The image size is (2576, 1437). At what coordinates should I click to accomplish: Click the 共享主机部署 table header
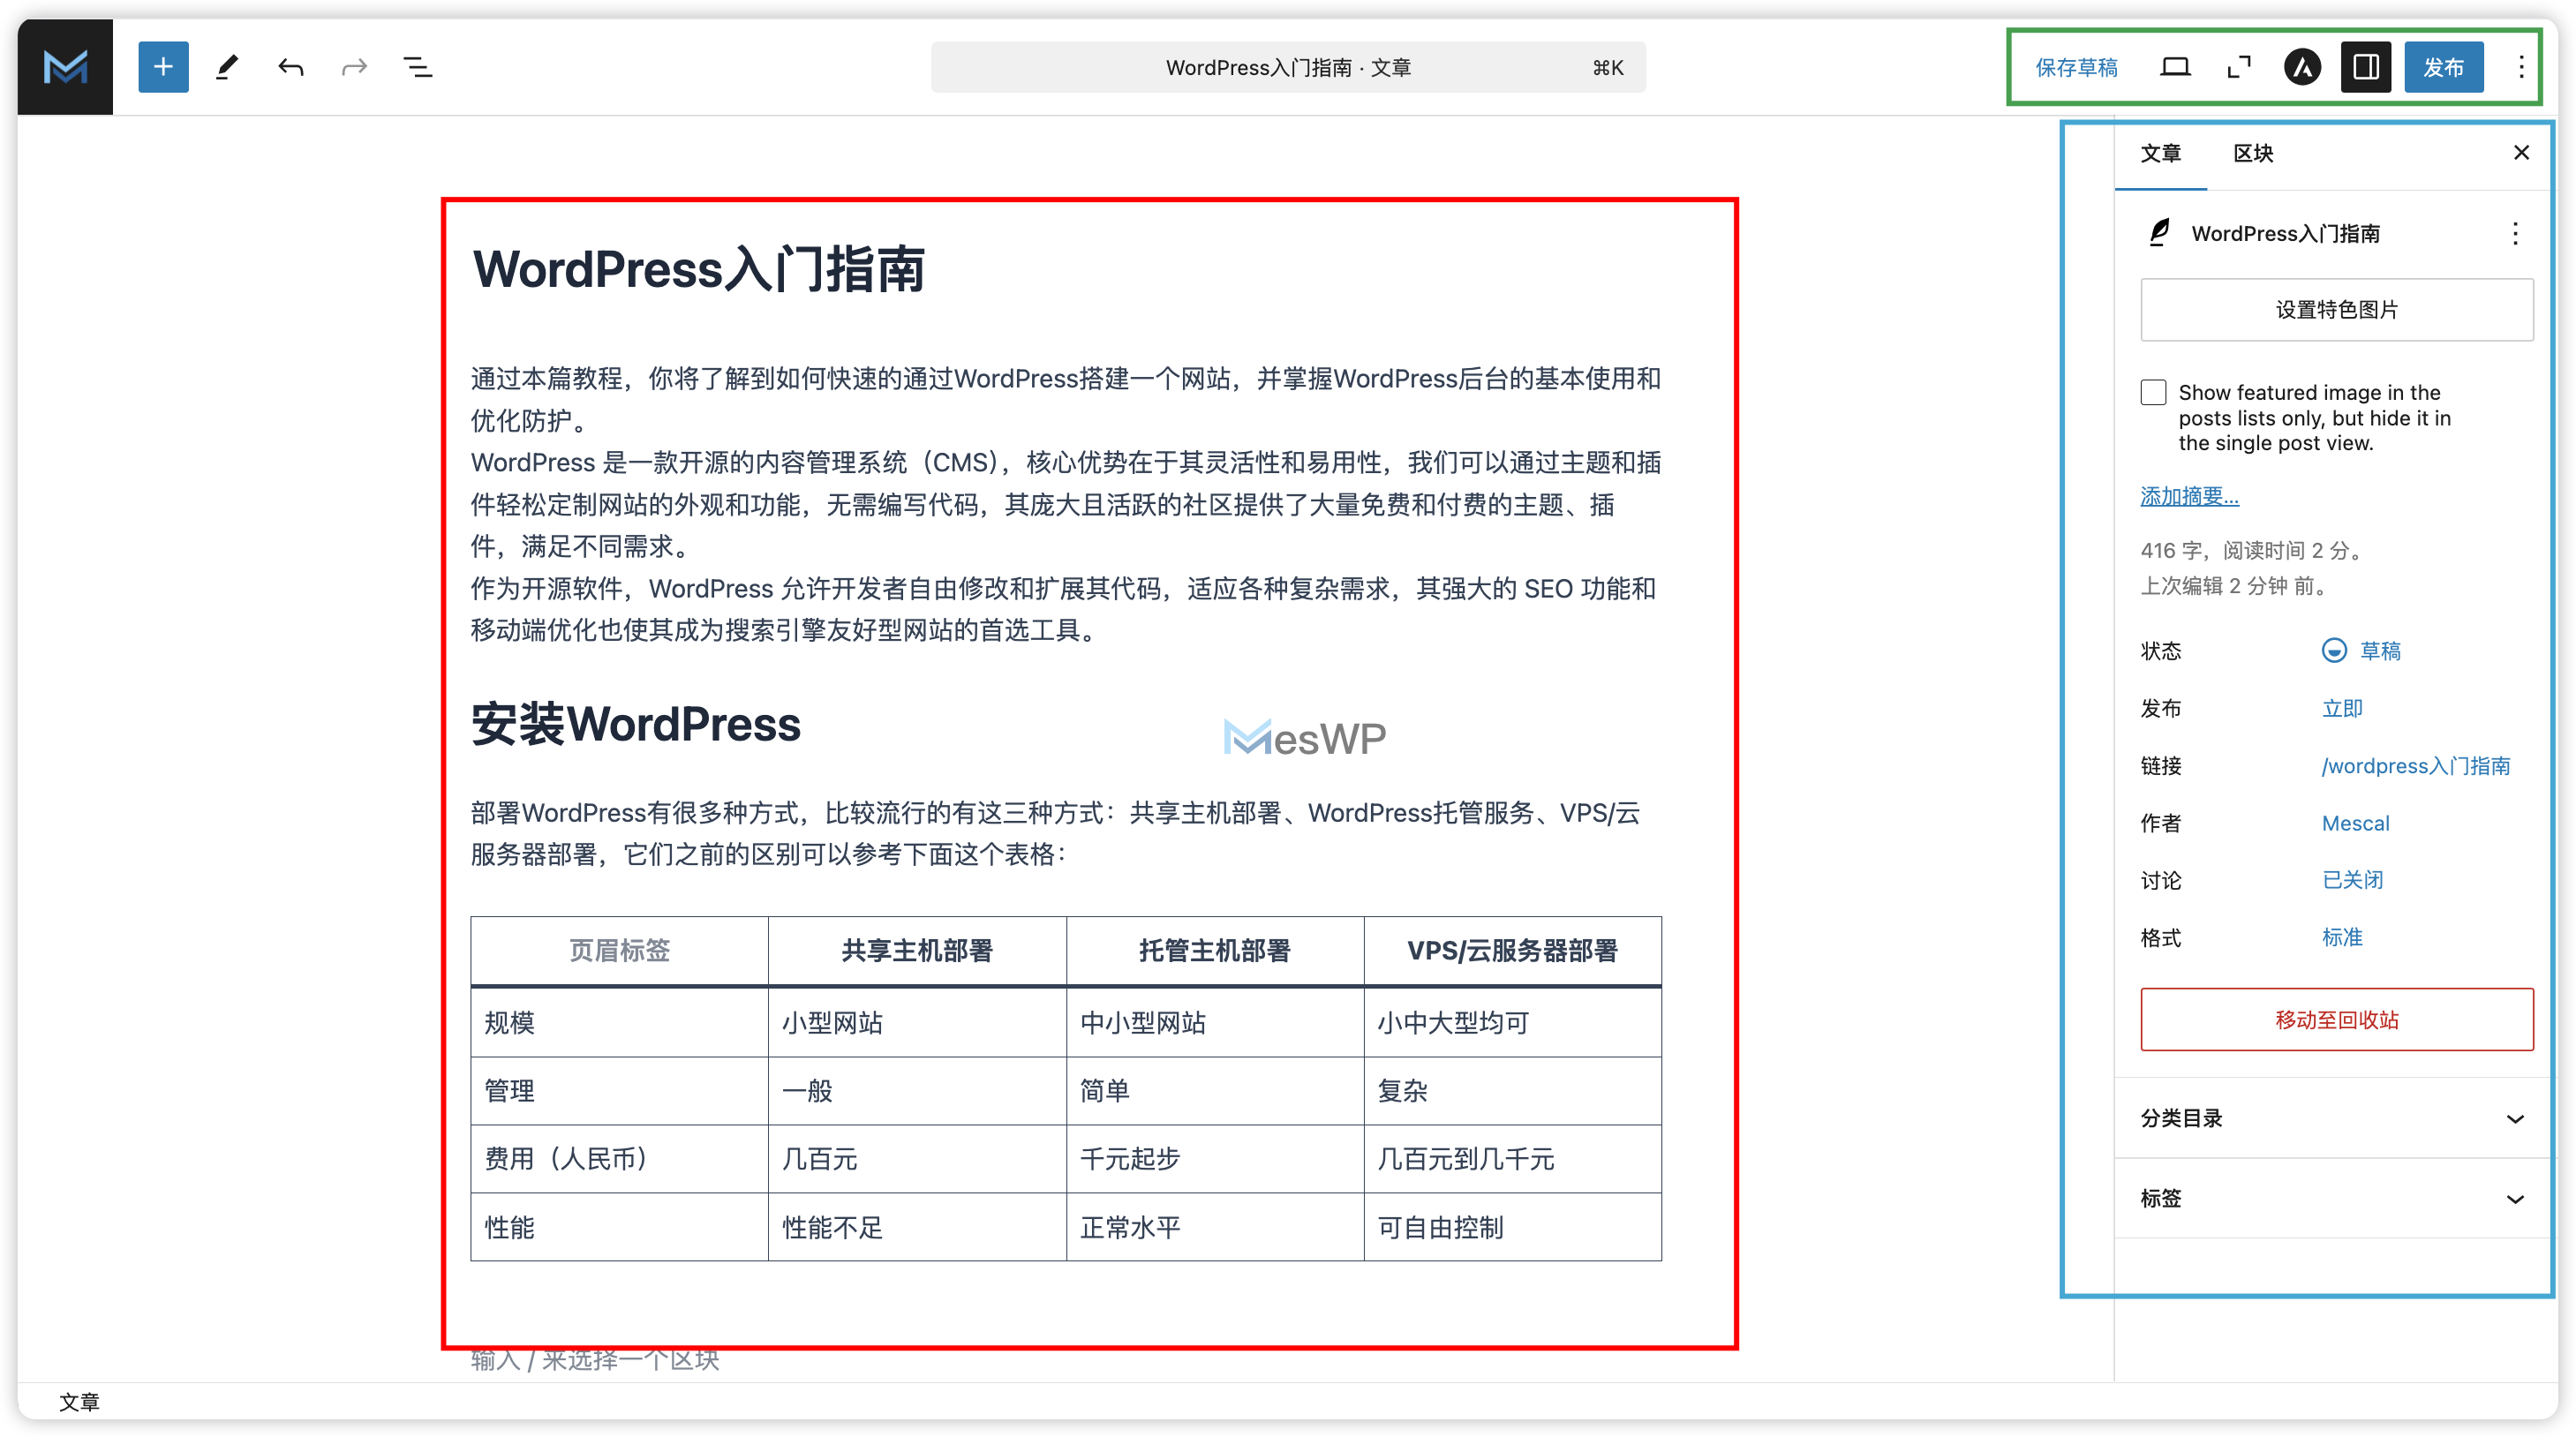point(917,951)
